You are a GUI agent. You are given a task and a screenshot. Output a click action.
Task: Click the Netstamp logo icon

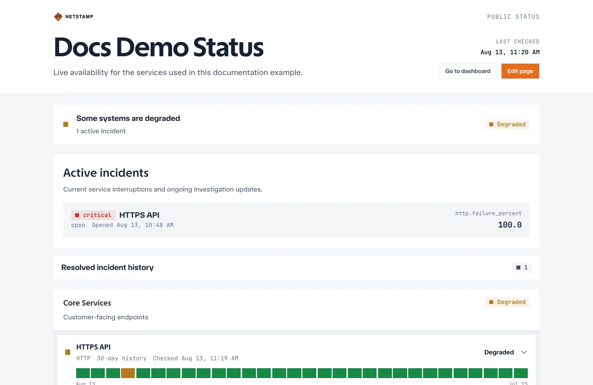[x=58, y=17]
